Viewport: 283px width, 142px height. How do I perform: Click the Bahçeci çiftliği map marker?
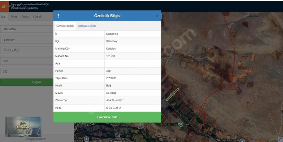point(181,124)
